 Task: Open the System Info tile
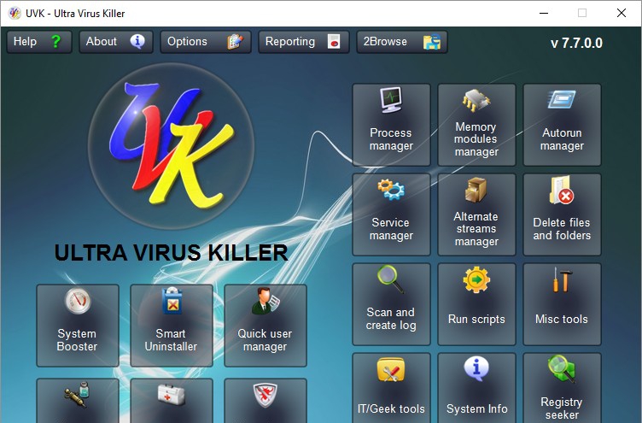[476, 388]
